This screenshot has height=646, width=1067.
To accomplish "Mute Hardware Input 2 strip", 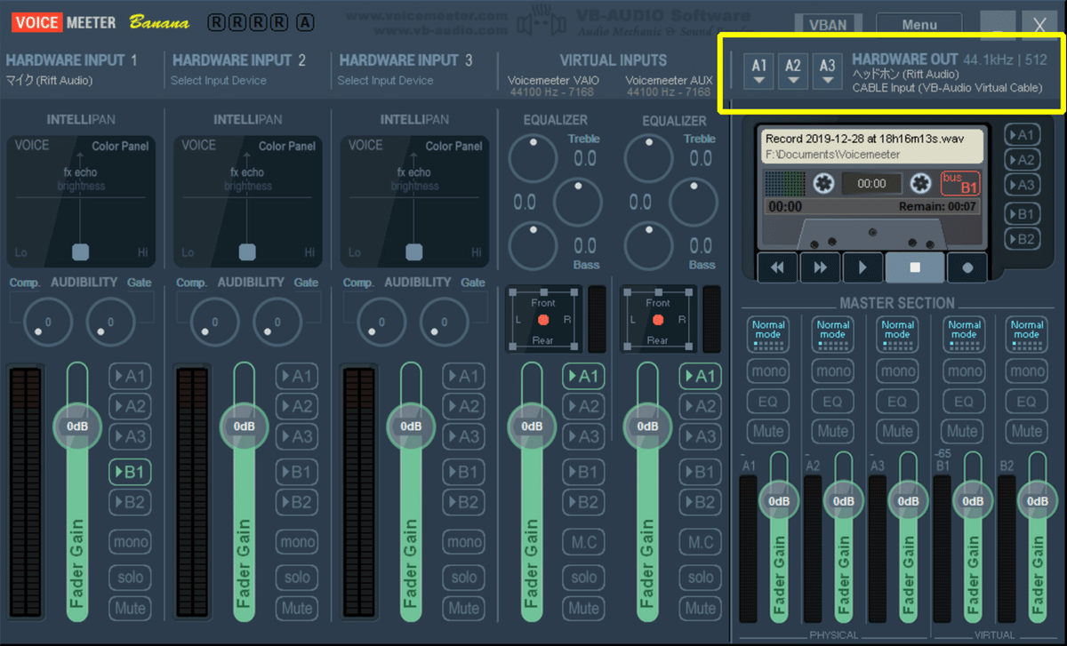I will pyautogui.click(x=297, y=609).
